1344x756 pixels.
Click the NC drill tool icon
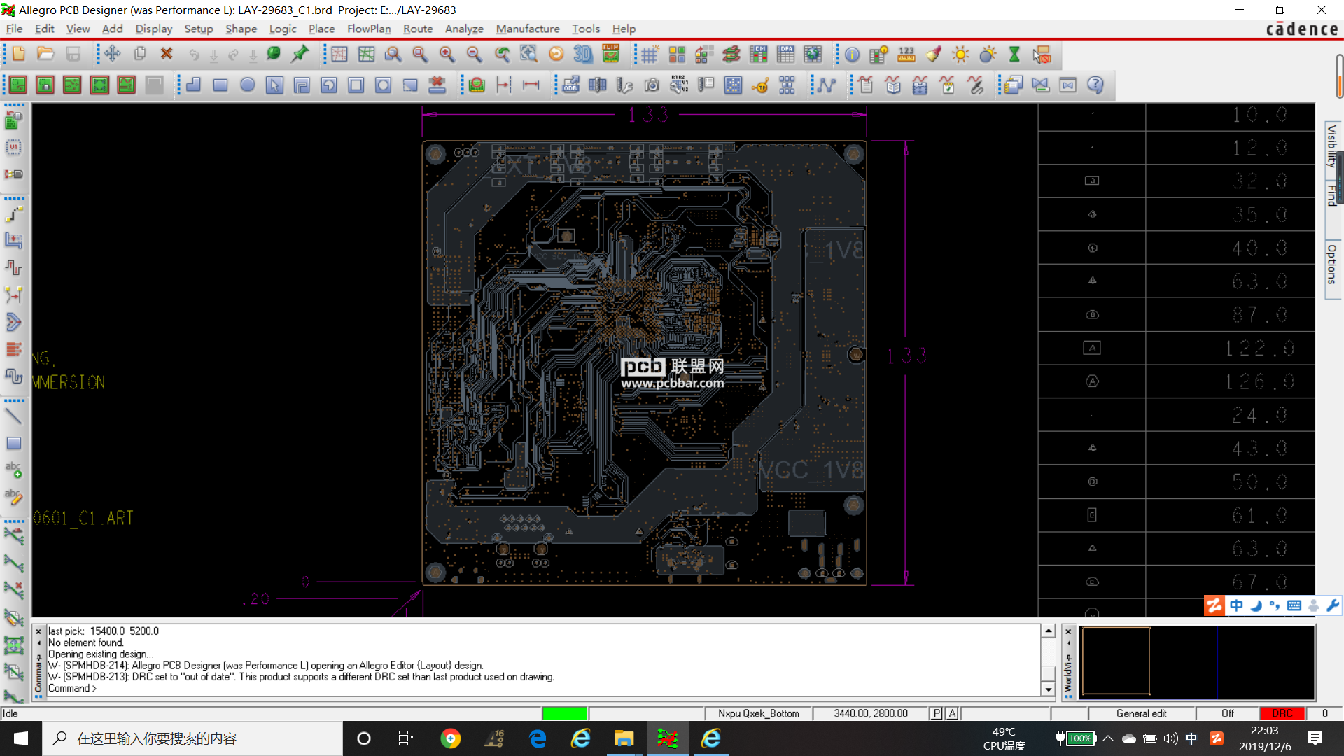coord(625,85)
